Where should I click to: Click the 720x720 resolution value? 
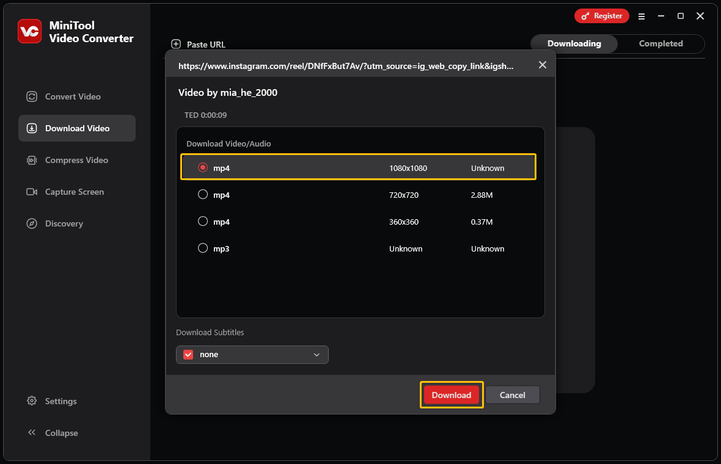[x=404, y=195]
